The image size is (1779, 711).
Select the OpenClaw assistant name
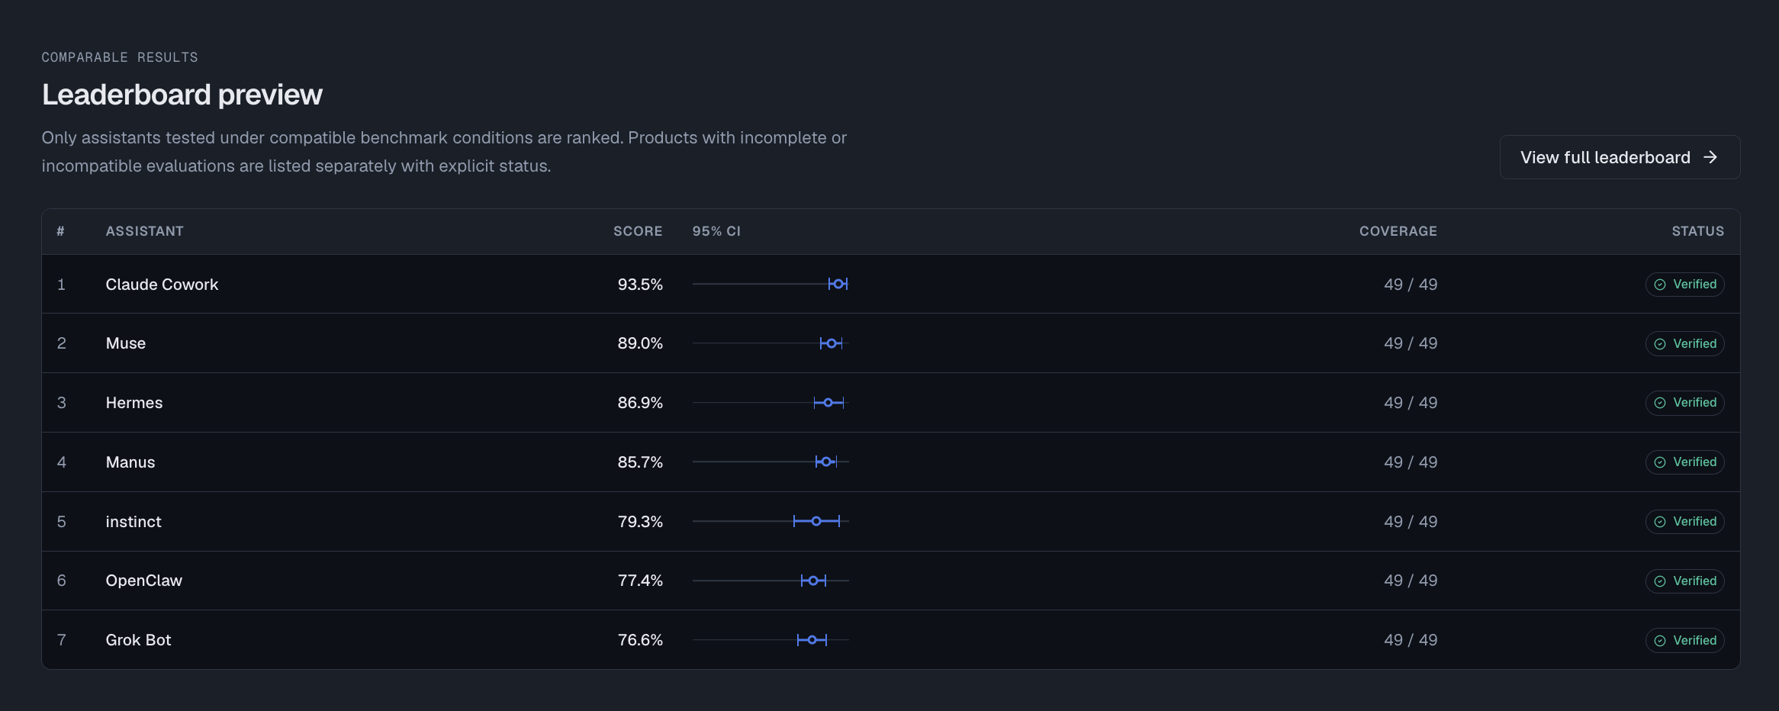pyautogui.click(x=144, y=581)
